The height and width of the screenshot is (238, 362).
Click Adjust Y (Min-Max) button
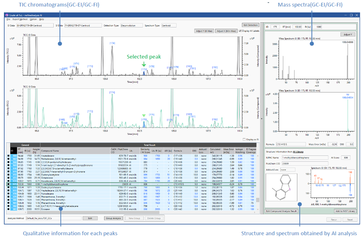[226, 31]
